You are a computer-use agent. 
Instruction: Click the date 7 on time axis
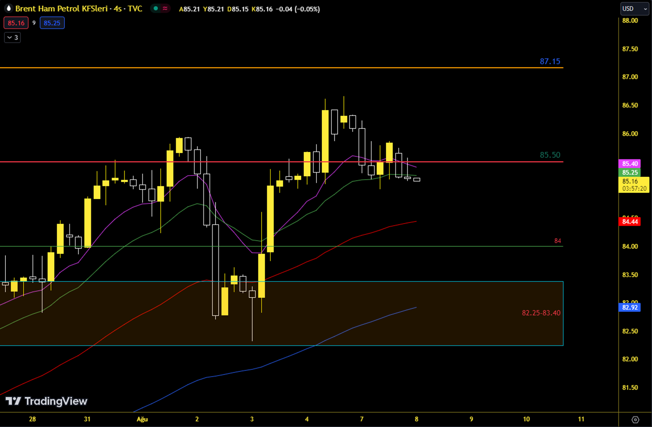click(x=362, y=419)
